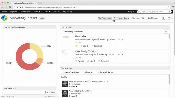The height and width of the screenshot is (98, 175).
Task: Click the search magnifier icon
Action: [139, 11]
